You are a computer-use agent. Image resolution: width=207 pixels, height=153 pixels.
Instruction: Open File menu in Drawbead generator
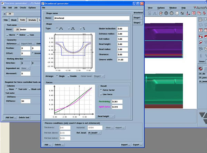[43, 8]
